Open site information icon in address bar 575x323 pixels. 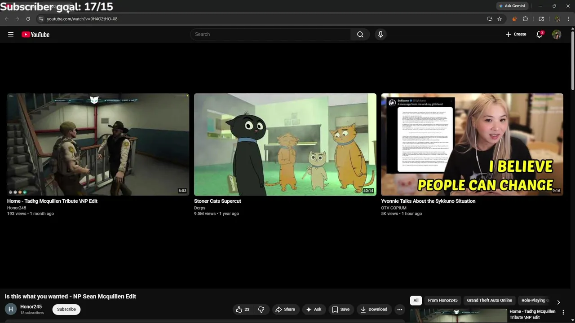[x=41, y=19]
